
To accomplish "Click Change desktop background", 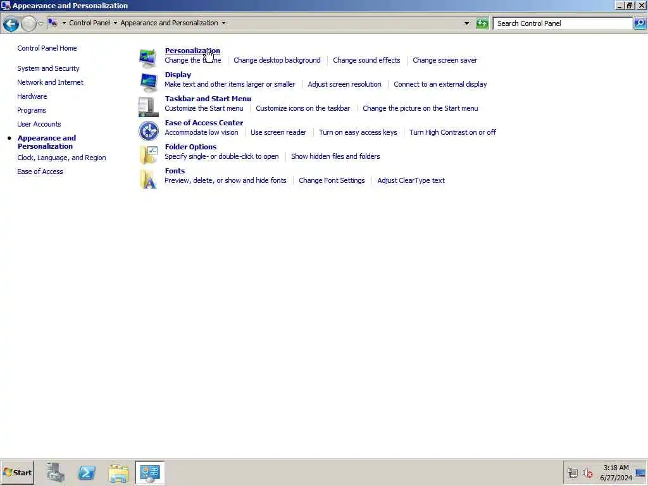I will coord(277,60).
